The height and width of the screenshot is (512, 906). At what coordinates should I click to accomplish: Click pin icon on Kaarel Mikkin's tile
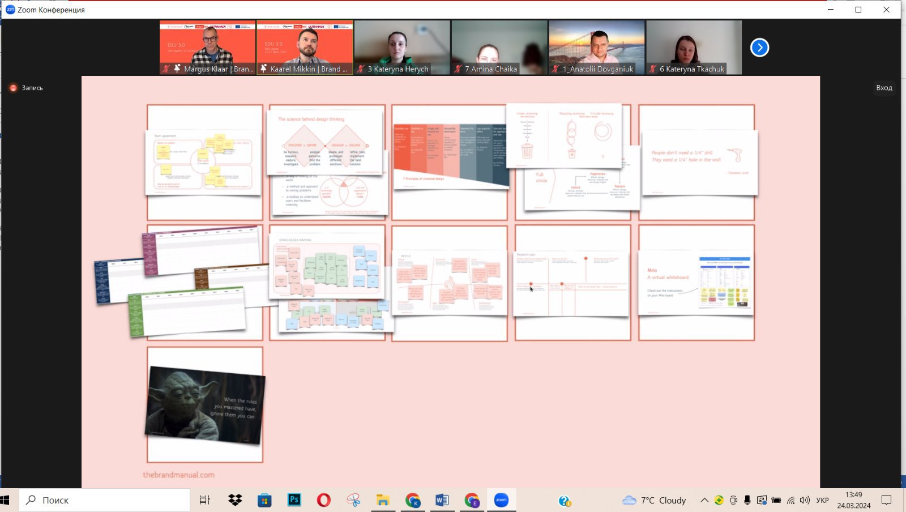[x=264, y=69]
